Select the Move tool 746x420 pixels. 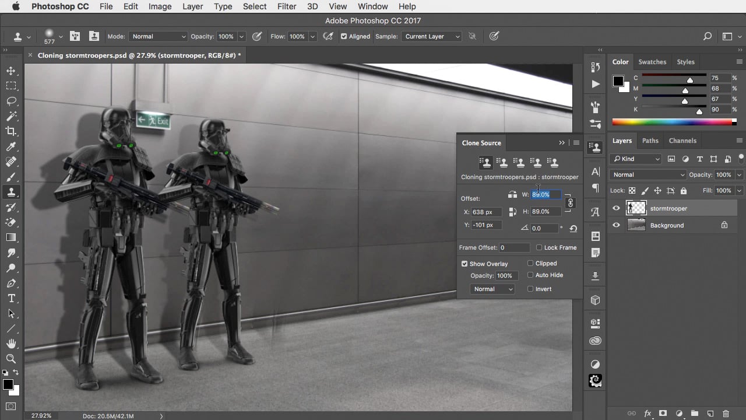click(11, 71)
